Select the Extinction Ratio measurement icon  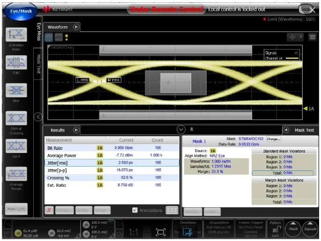[x=16, y=35]
